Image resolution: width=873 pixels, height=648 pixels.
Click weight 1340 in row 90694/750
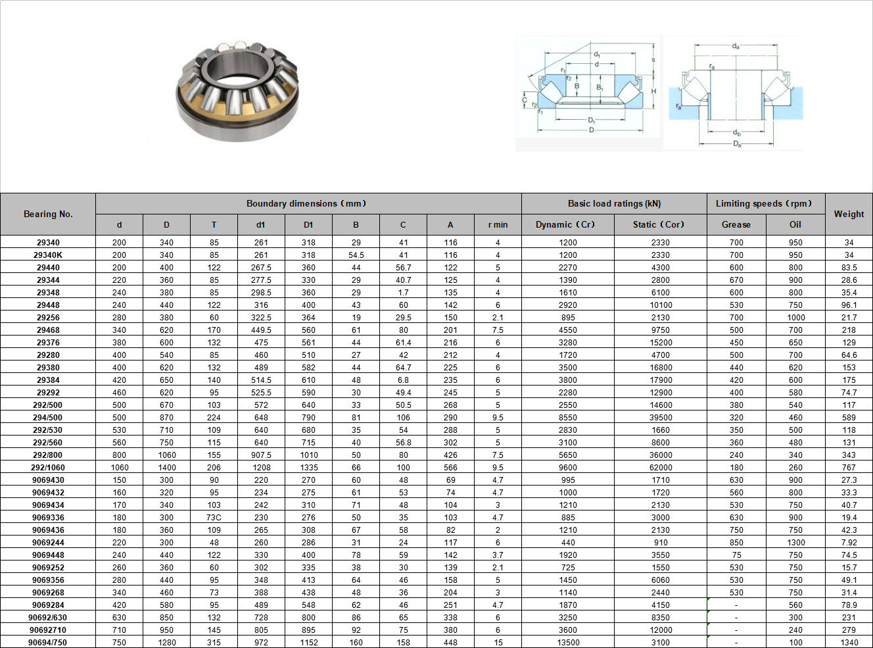849,643
